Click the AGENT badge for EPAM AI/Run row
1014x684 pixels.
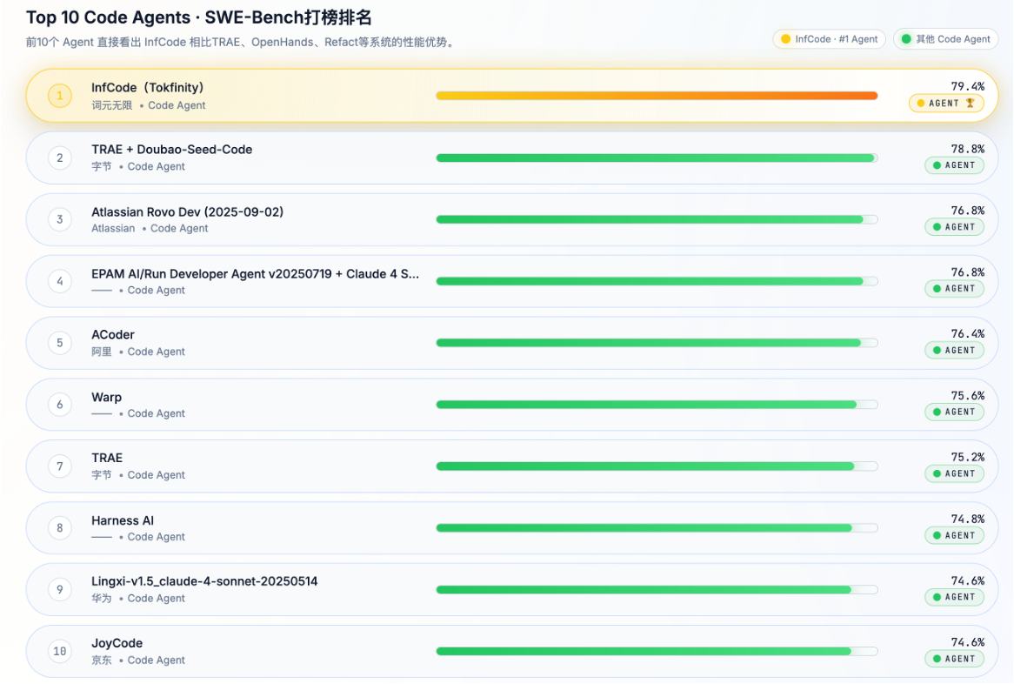[954, 289]
